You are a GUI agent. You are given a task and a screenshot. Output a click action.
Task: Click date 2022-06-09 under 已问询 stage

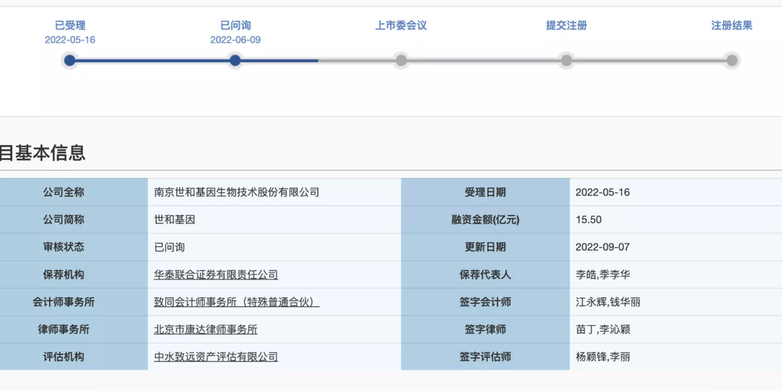(235, 40)
